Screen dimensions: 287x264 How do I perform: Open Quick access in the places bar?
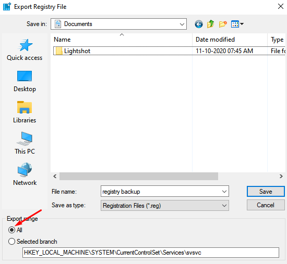click(x=25, y=49)
